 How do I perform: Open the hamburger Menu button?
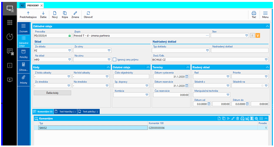pos(265,15)
